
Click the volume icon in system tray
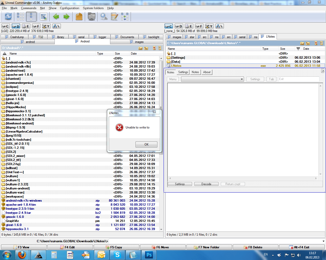pyautogui.click(x=299, y=255)
